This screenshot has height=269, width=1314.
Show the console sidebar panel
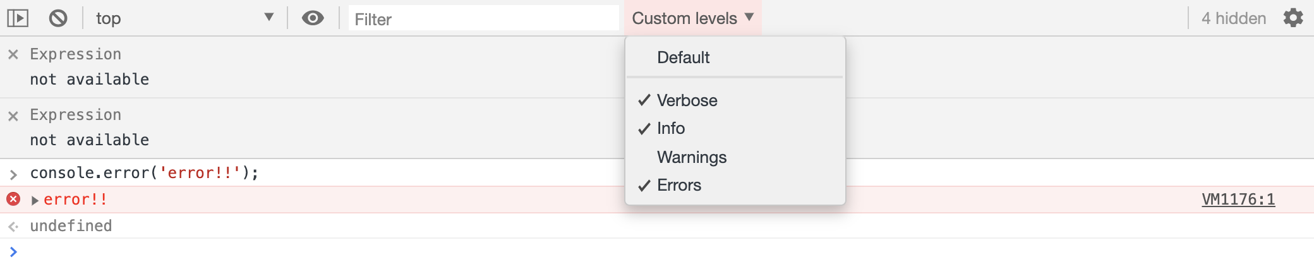(x=18, y=18)
